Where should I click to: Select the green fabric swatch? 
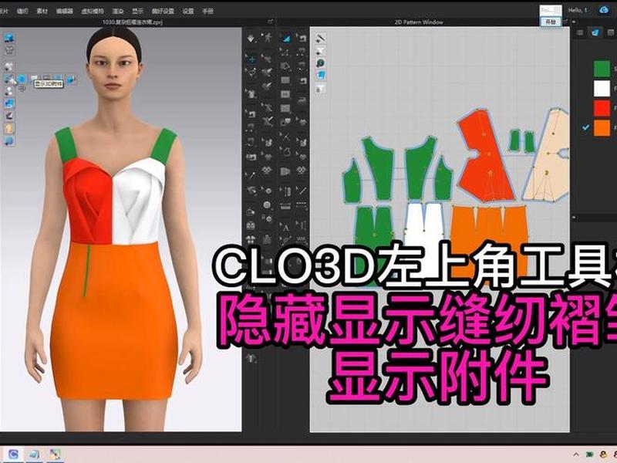(x=602, y=69)
